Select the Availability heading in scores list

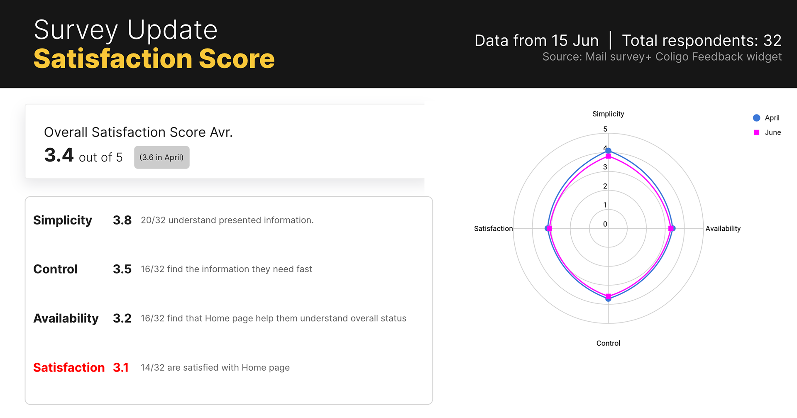click(66, 318)
